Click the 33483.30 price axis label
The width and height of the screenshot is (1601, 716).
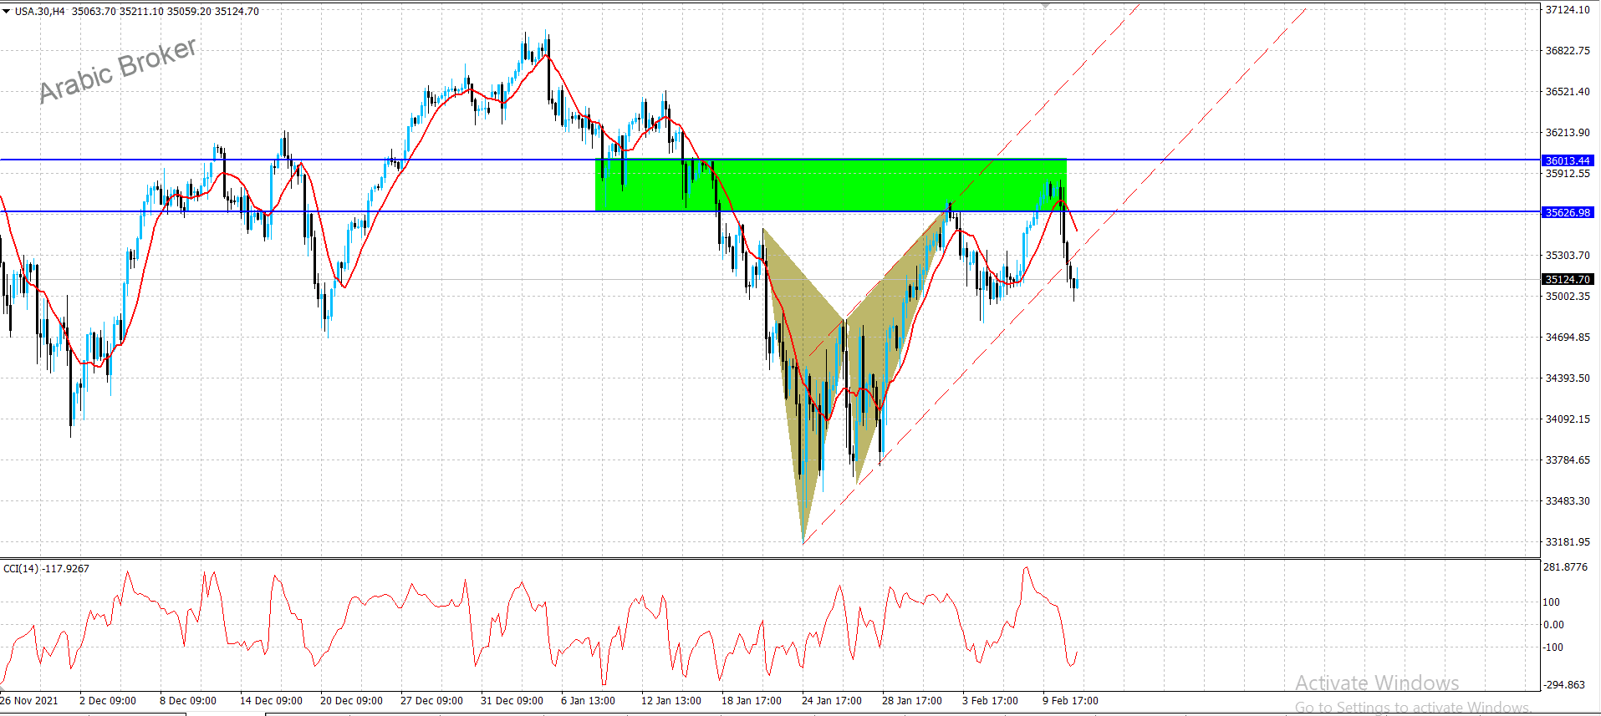(1568, 501)
